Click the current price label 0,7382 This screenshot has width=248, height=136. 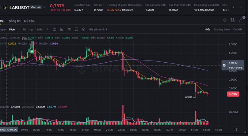pyautogui.click(x=233, y=94)
